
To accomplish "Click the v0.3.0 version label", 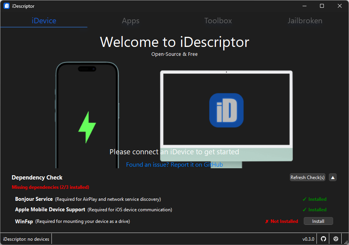I will pos(308,239).
